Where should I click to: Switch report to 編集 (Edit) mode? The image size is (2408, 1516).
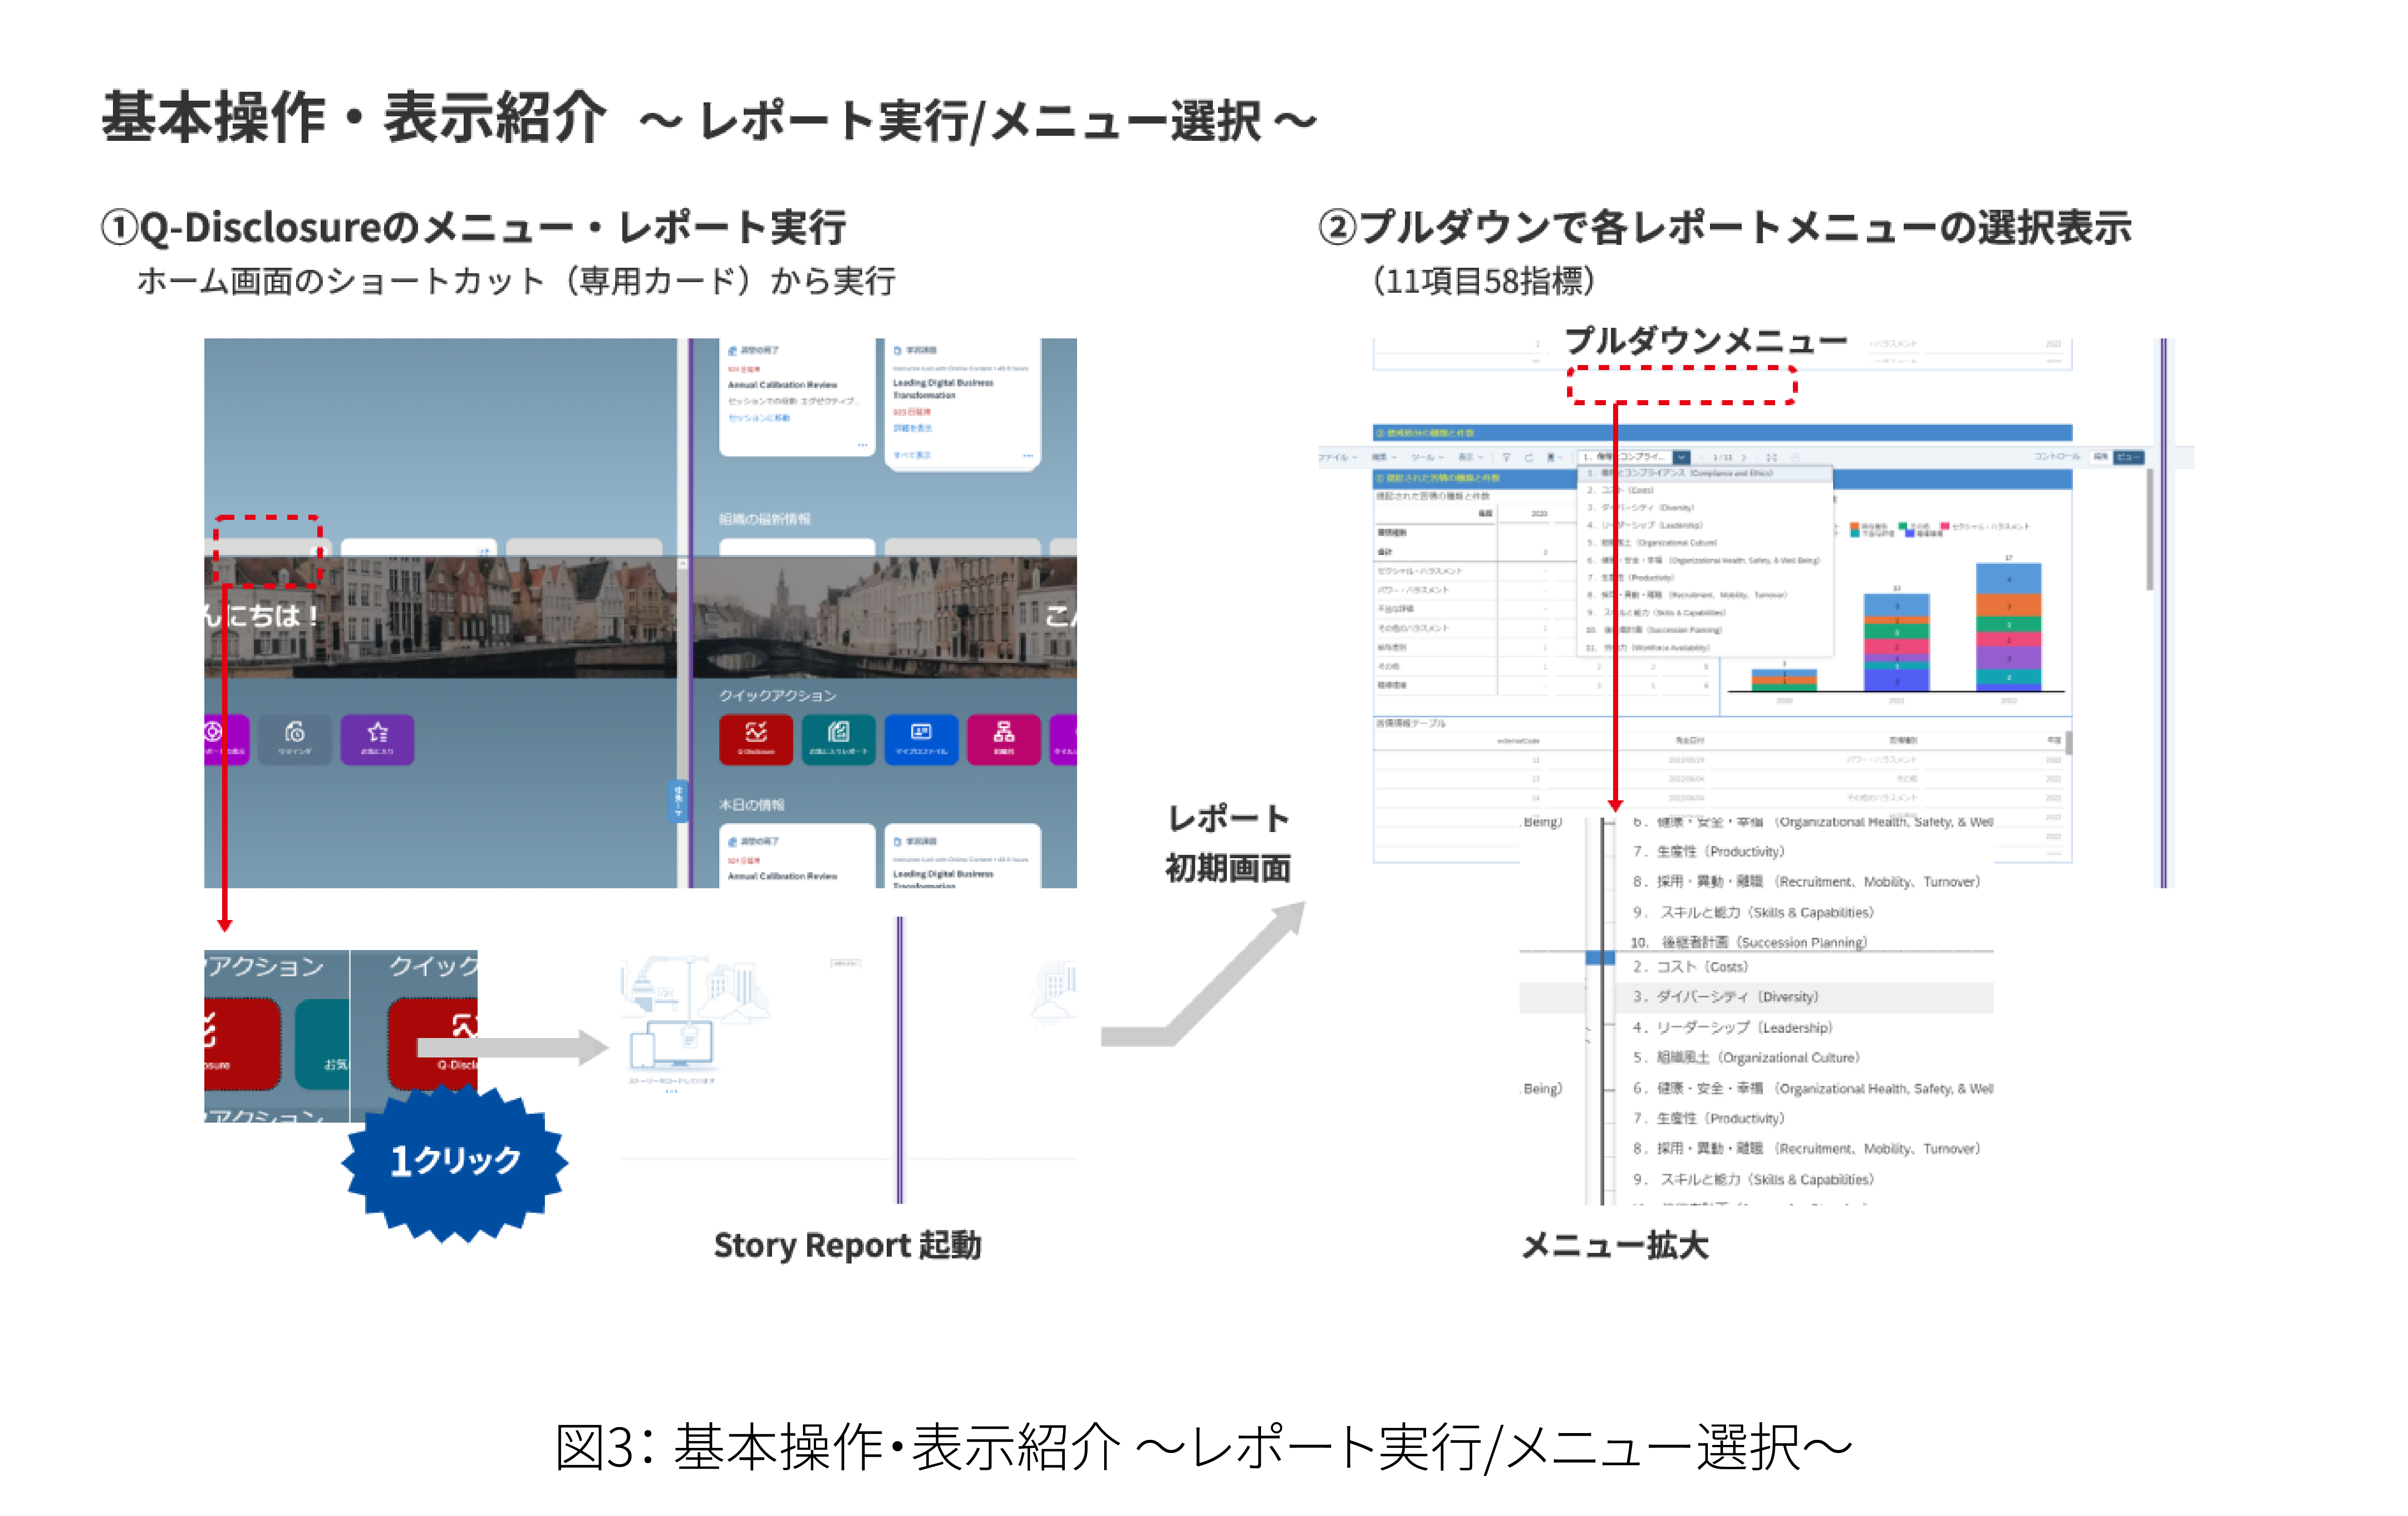pos(2100,457)
